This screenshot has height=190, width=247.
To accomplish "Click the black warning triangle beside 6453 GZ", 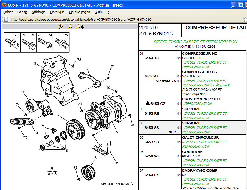I will pyautogui.click(x=147, y=103).
